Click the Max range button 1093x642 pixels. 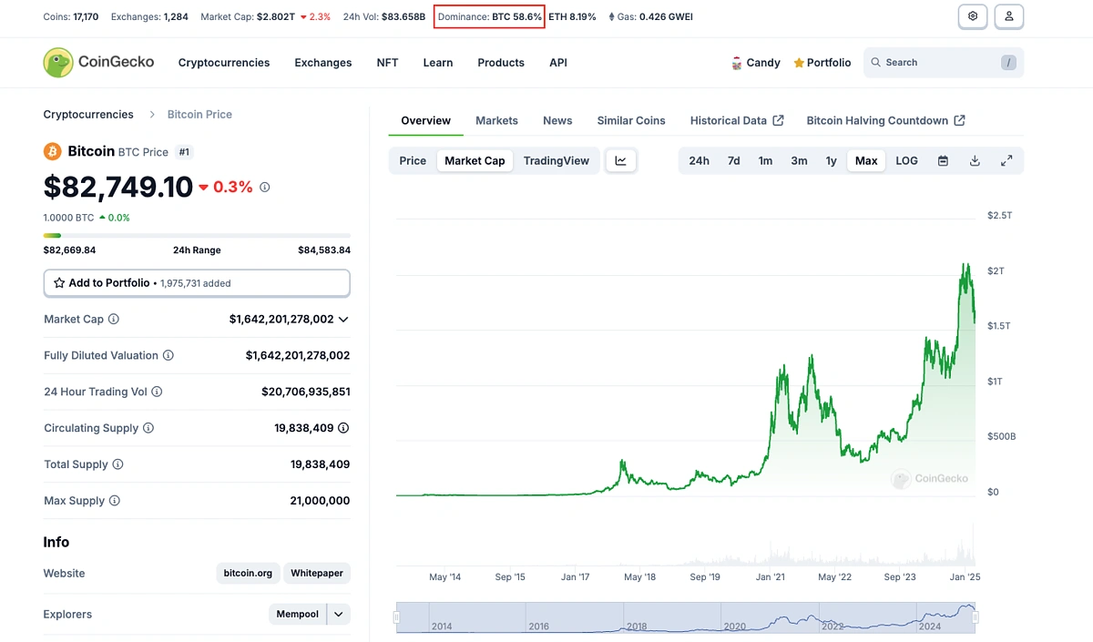(x=866, y=160)
